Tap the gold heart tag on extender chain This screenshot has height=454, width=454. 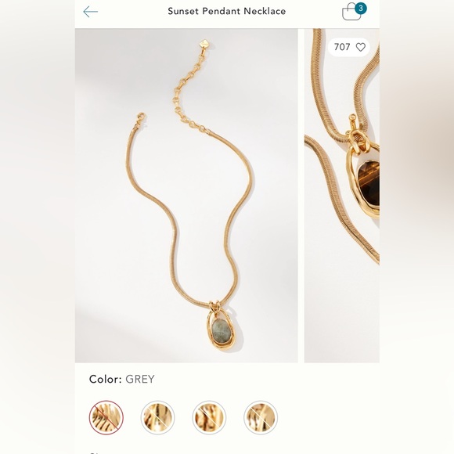tap(204, 45)
